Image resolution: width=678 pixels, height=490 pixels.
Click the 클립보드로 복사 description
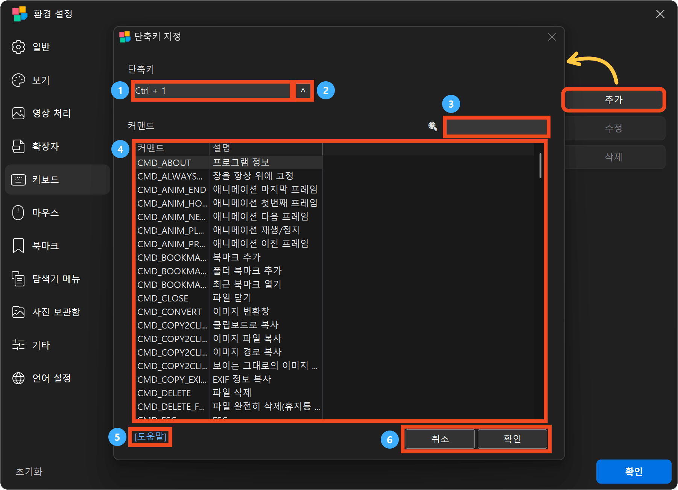[x=245, y=325]
